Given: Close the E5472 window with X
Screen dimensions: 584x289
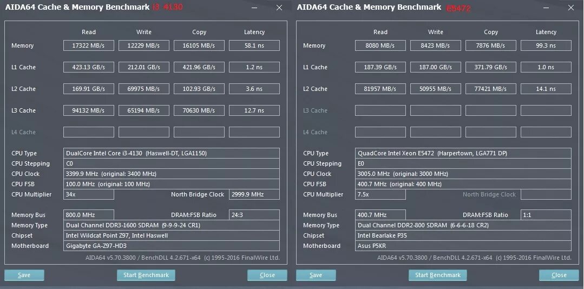Looking at the screenshot, I should tap(570, 8).
